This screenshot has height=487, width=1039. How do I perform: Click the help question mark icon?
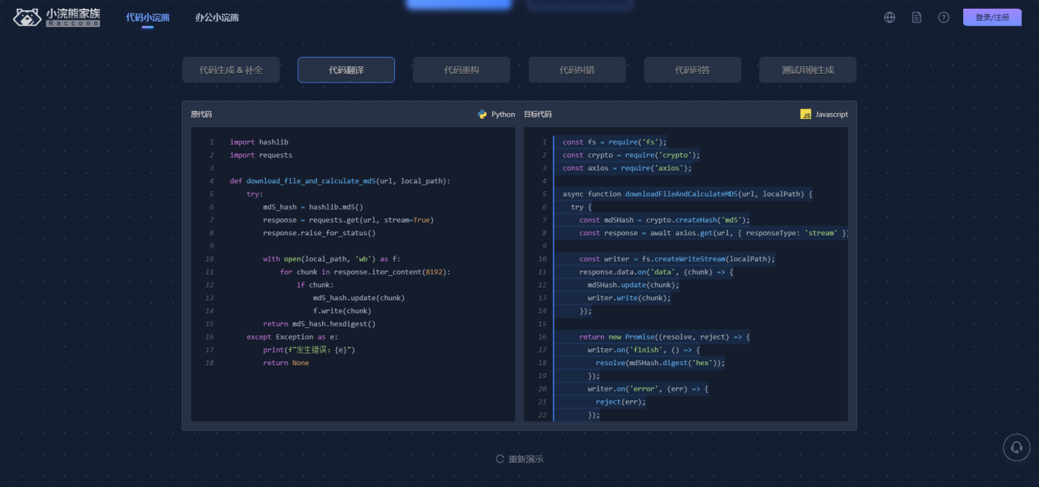[x=944, y=18]
